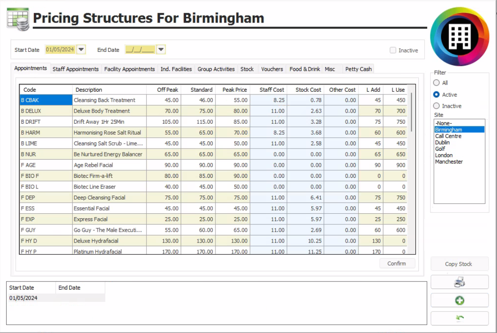Open the Food & Drink tab
Screen dimensions: 497x333
pos(305,69)
